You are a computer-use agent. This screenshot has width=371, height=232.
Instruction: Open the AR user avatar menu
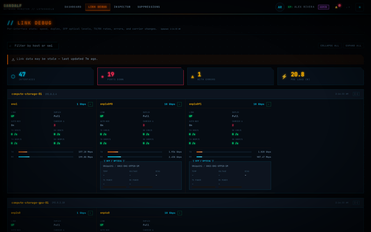tap(280, 7)
